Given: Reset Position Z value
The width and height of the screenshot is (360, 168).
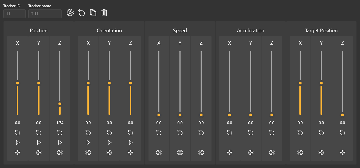Looking at the screenshot, I should tap(60, 132).
